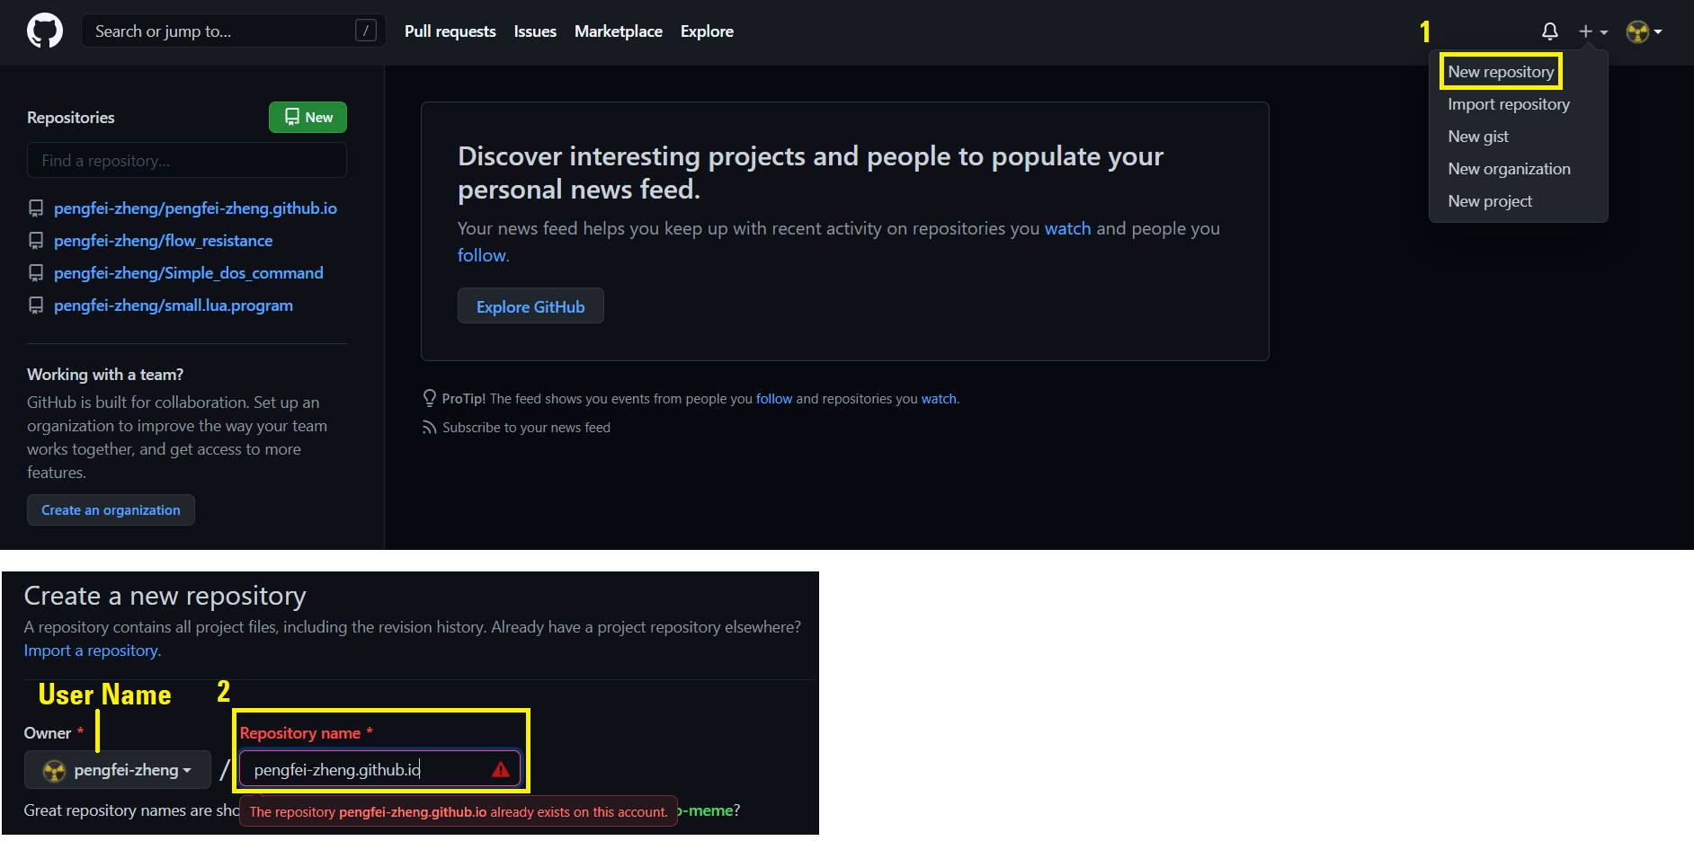Screen dimensions: 1694x841
Task: Focus the Find a repository field
Action: click(x=187, y=160)
